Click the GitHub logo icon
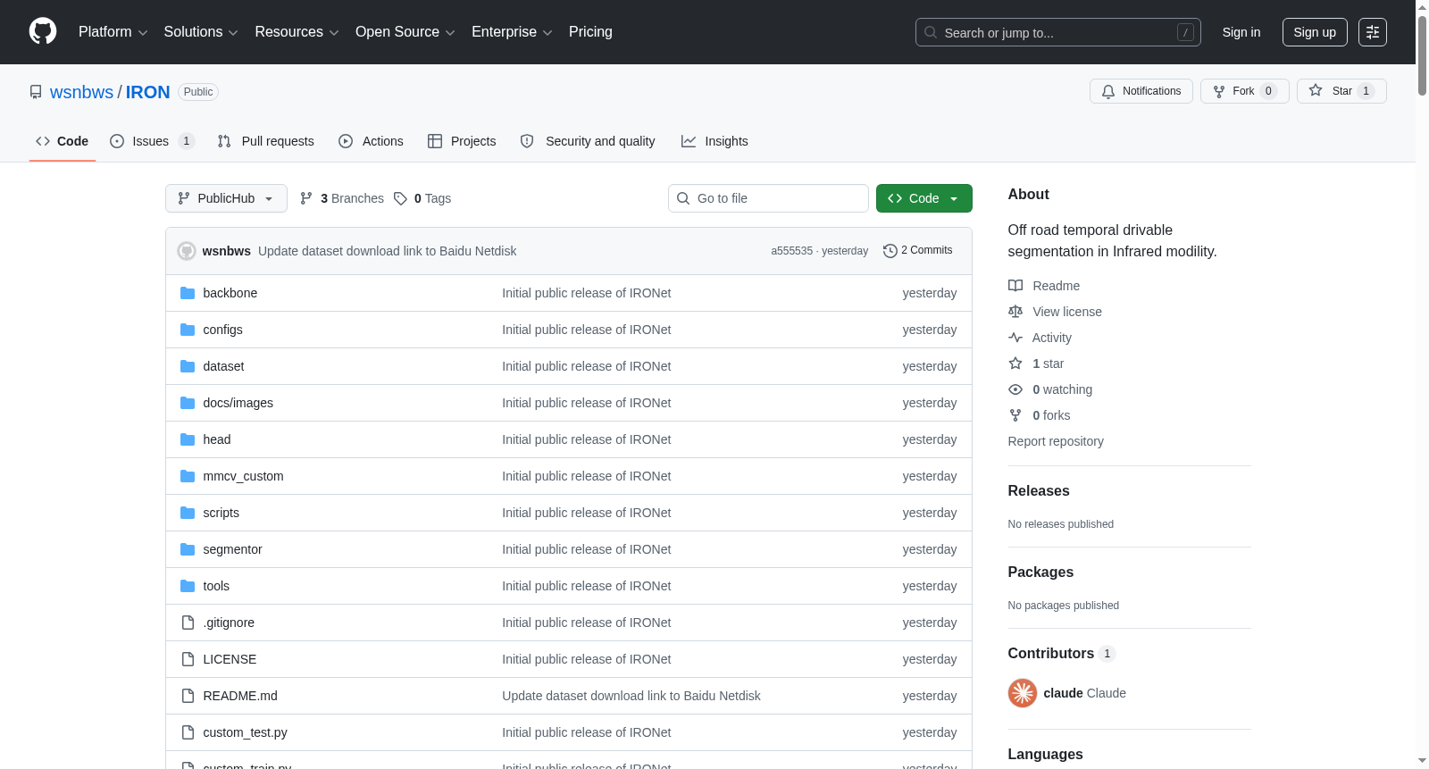This screenshot has width=1429, height=769. coord(43,32)
